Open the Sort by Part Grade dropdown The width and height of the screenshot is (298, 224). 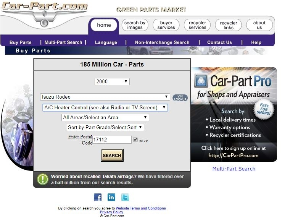click(x=105, y=127)
